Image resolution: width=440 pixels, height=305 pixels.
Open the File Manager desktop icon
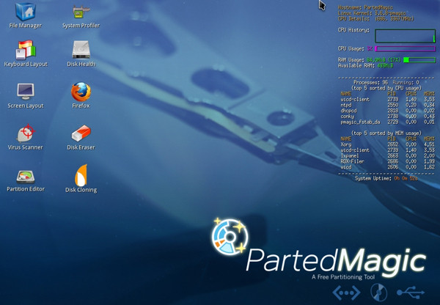25,12
